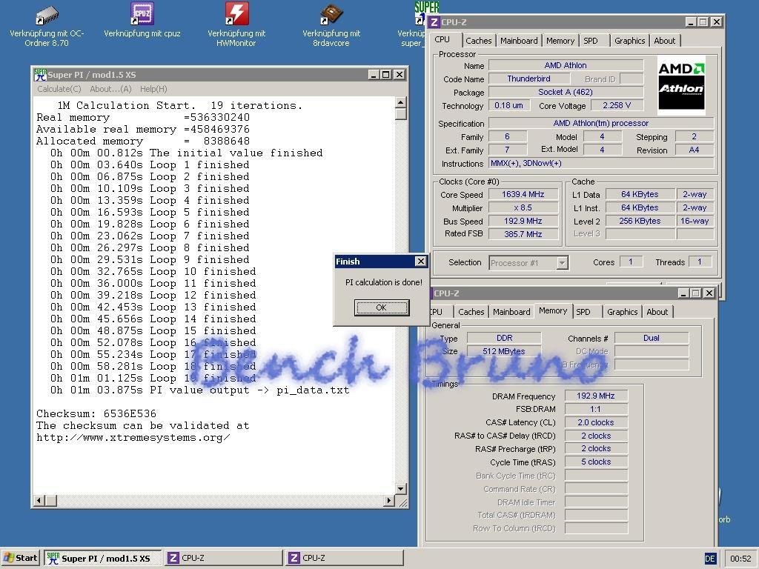Click the Cycle Time value 5 clocks
Screen dimensions: 759x569
(x=596, y=462)
